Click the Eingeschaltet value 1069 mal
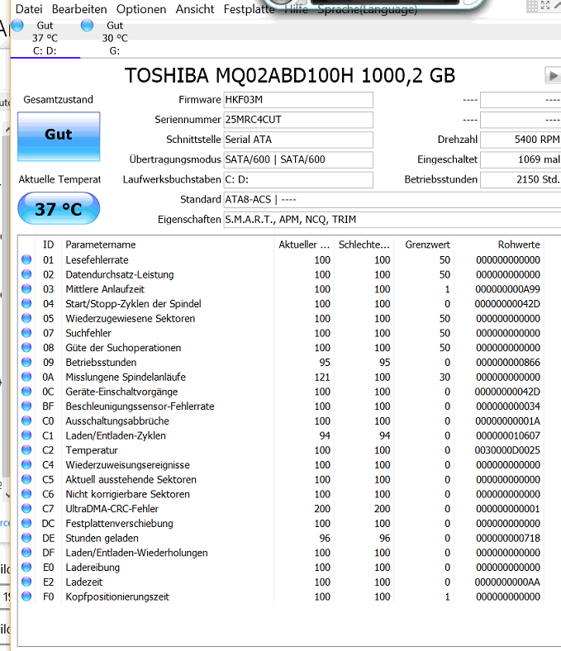Viewport: 561px width, 651px height. [x=521, y=159]
